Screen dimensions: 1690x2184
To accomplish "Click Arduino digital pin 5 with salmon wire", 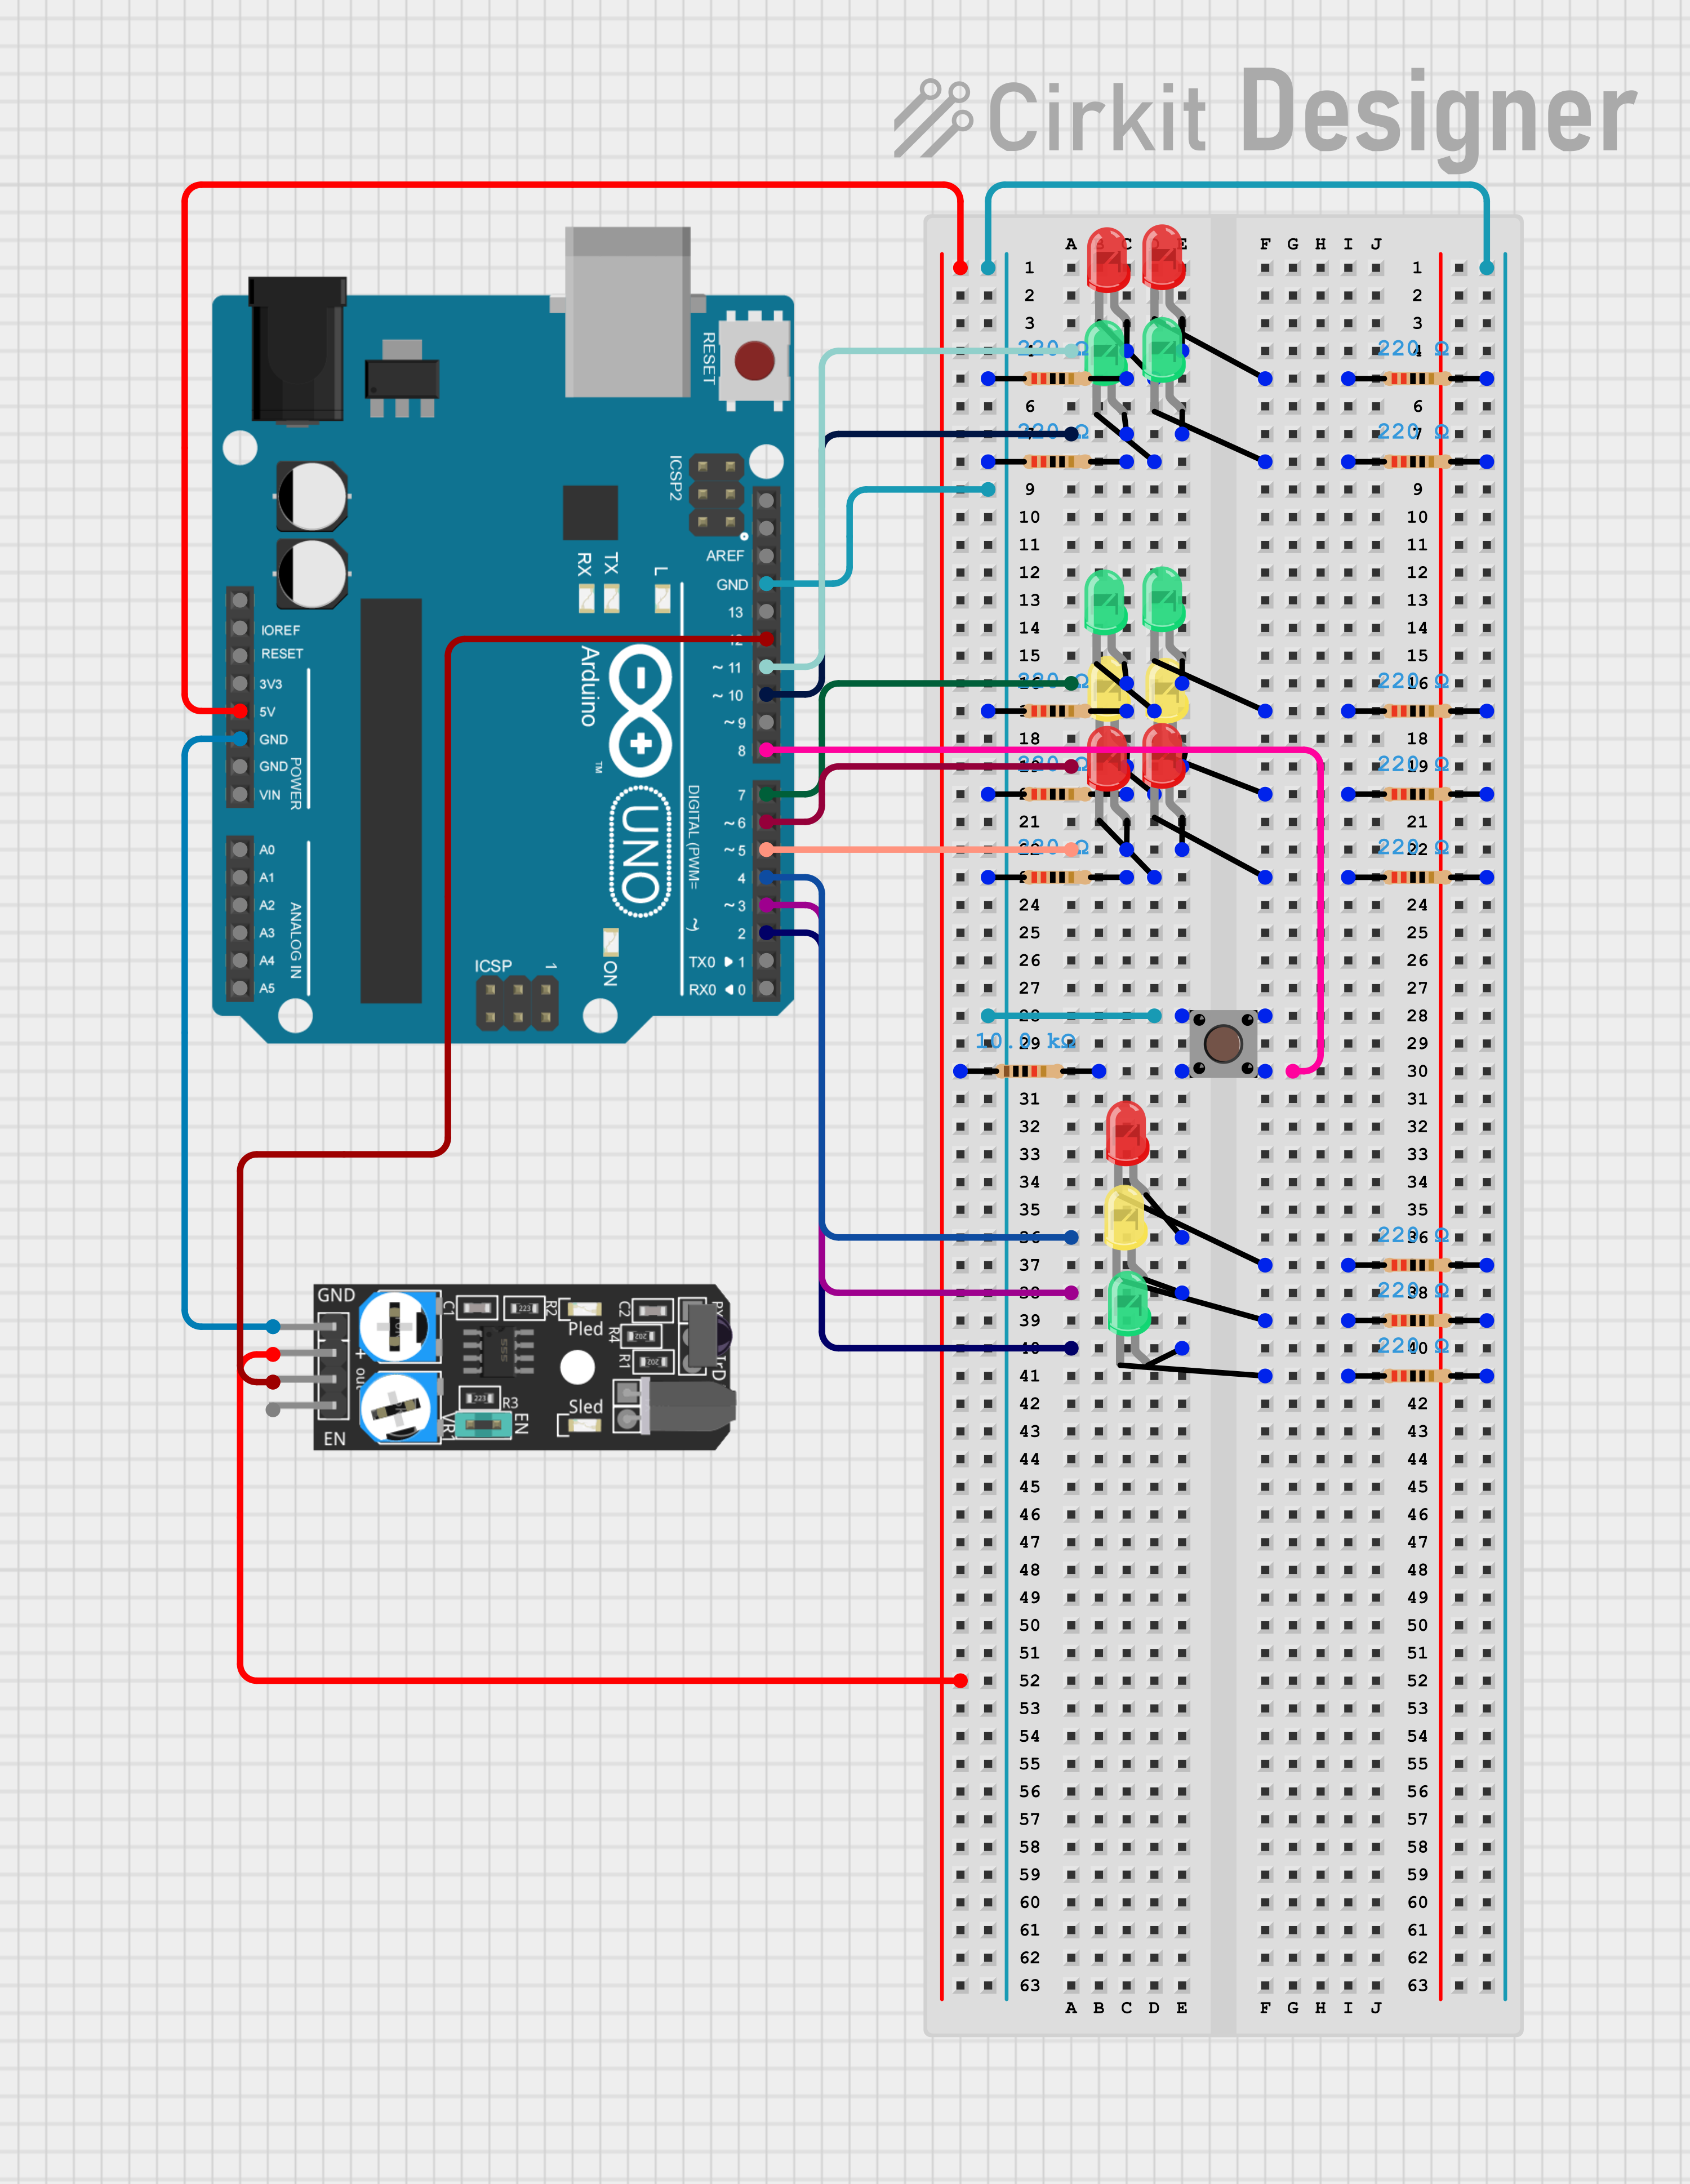I will 766,850.
